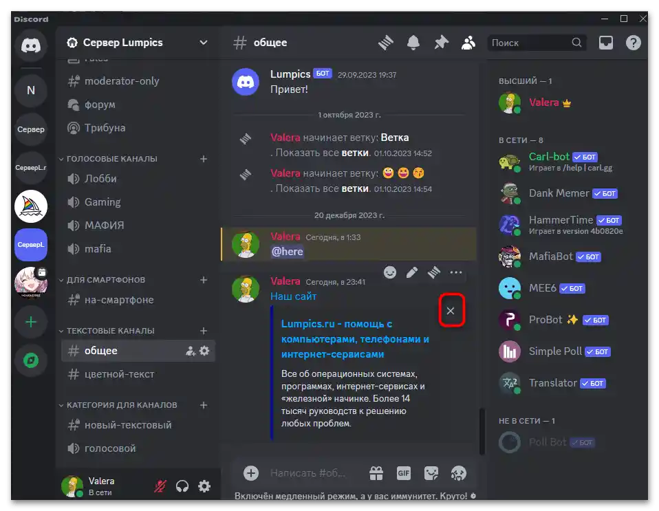
Task: Open pinned messages with the pin icon
Action: tap(440, 42)
